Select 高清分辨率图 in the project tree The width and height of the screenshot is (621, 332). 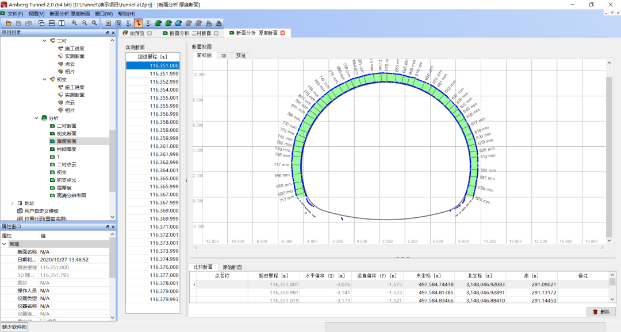(x=71, y=196)
